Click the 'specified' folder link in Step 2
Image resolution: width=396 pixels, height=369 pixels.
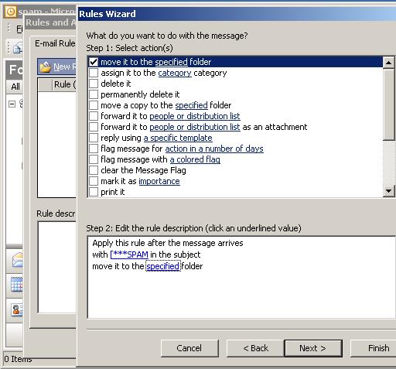tap(162, 266)
